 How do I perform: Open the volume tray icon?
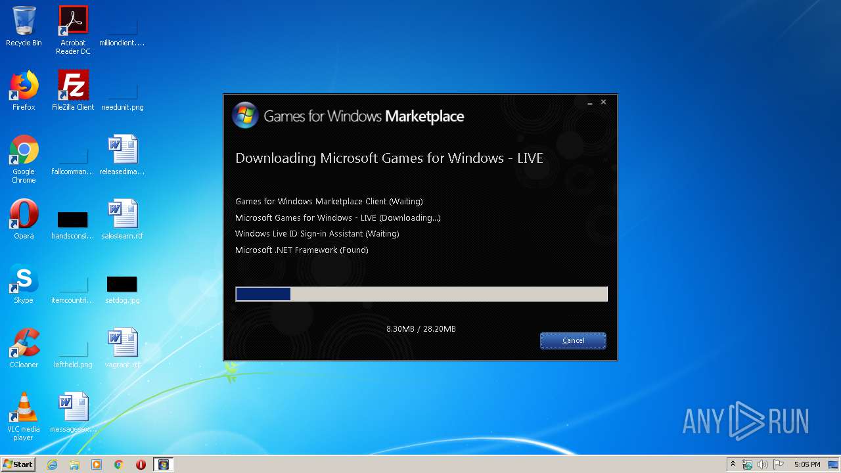(x=763, y=464)
